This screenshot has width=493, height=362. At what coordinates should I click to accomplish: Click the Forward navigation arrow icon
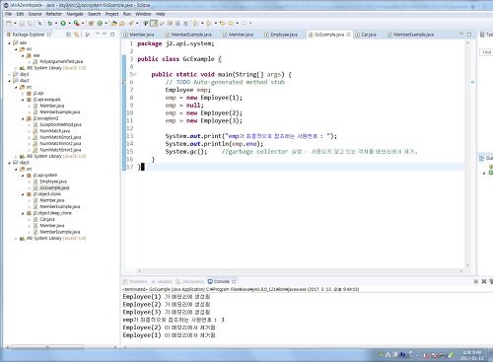coord(245,24)
